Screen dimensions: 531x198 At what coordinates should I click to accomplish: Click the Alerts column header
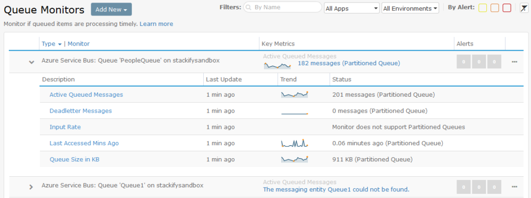coord(465,44)
